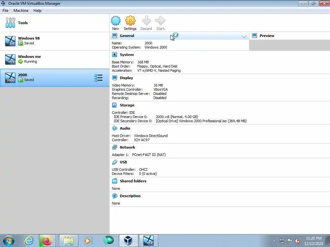Show hidden tray icons arrow

point(274,241)
